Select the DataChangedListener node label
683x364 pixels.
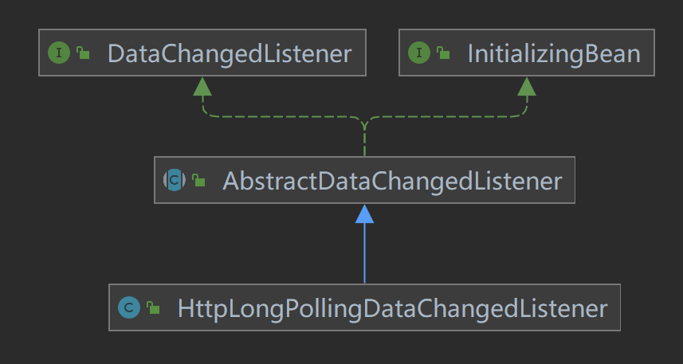229,53
